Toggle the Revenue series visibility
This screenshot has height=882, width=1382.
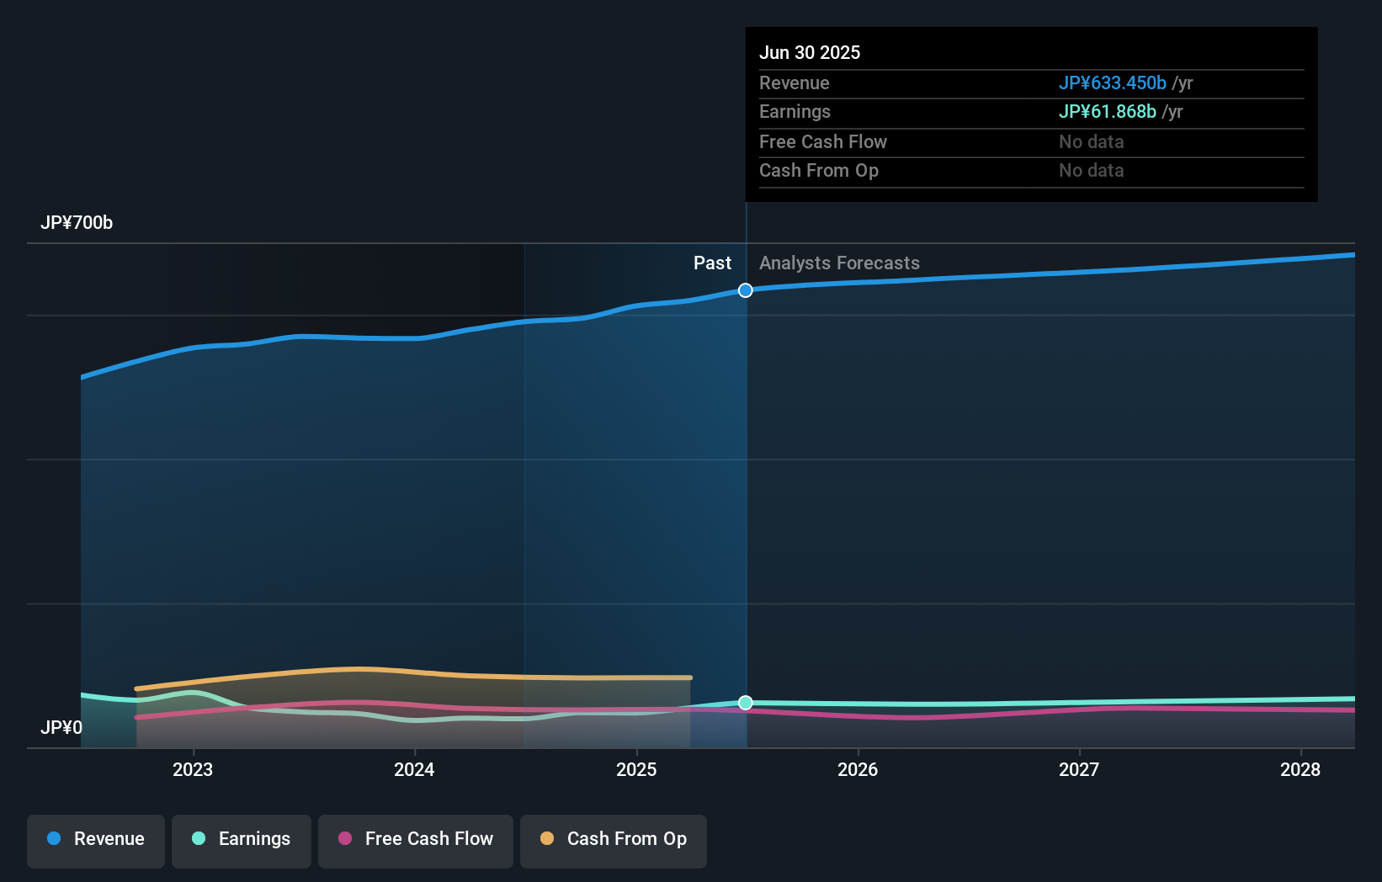click(95, 839)
